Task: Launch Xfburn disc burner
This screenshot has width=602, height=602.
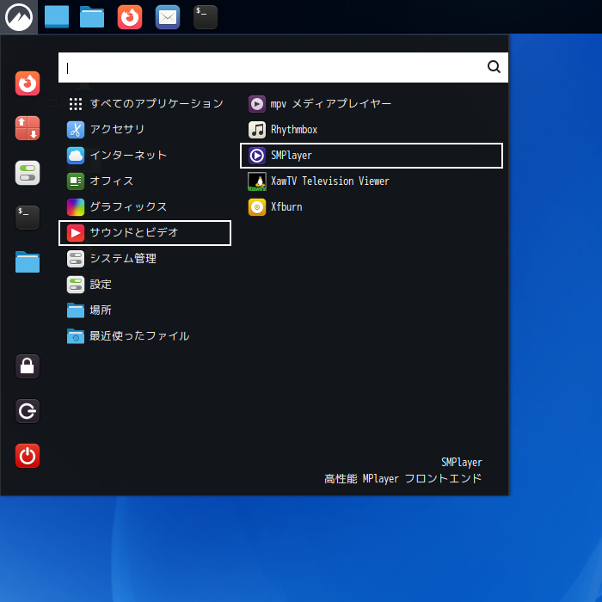Action: [372, 207]
